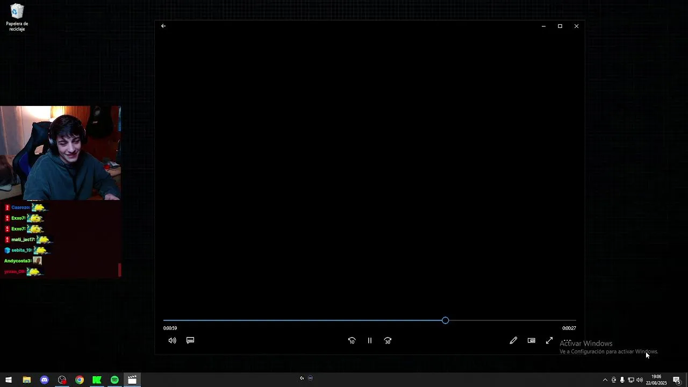This screenshot has width=688, height=387.
Task: Click chat username sebita_19
Action: point(22,250)
